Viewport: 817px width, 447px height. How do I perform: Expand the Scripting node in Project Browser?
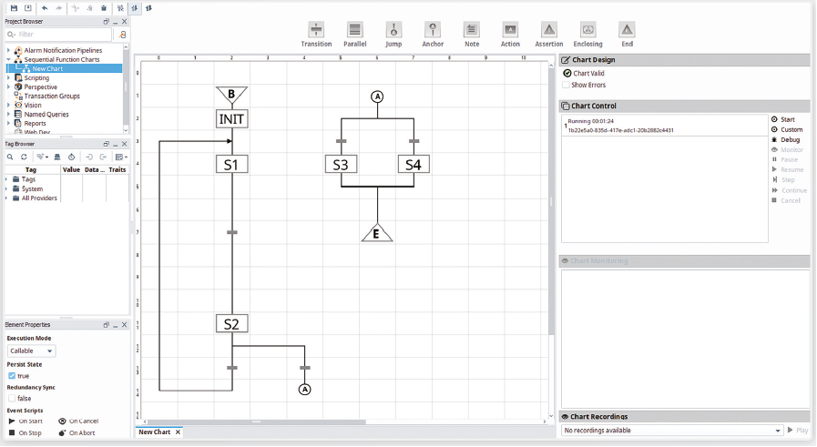pyautogui.click(x=9, y=78)
